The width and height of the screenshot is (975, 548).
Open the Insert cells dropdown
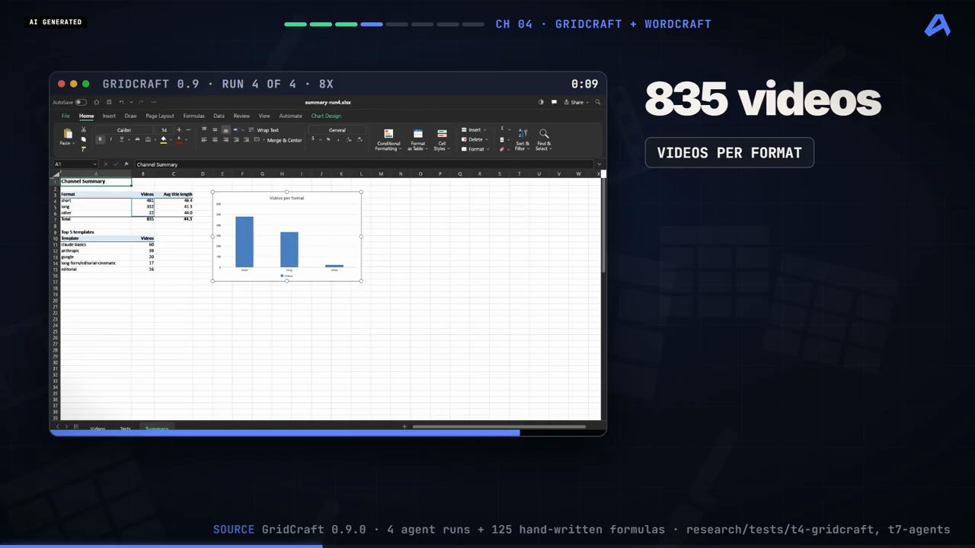coord(473,130)
